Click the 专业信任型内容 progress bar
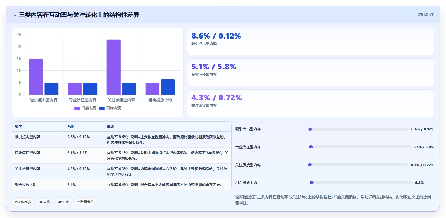The image size is (446, 218). click(360, 147)
